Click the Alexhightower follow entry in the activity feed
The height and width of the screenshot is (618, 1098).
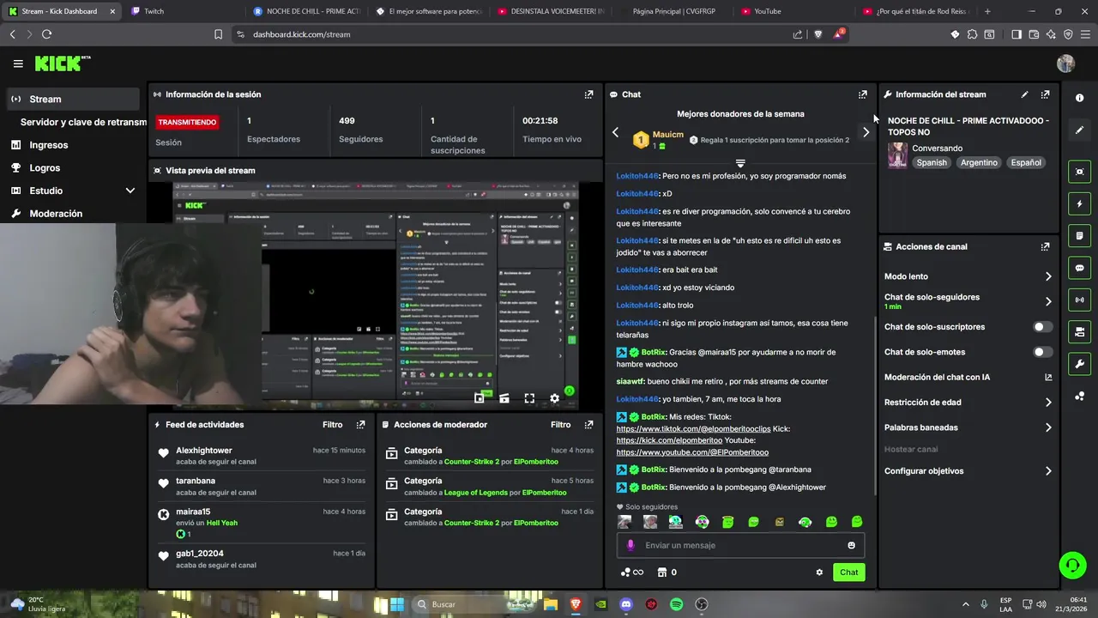[262, 456]
